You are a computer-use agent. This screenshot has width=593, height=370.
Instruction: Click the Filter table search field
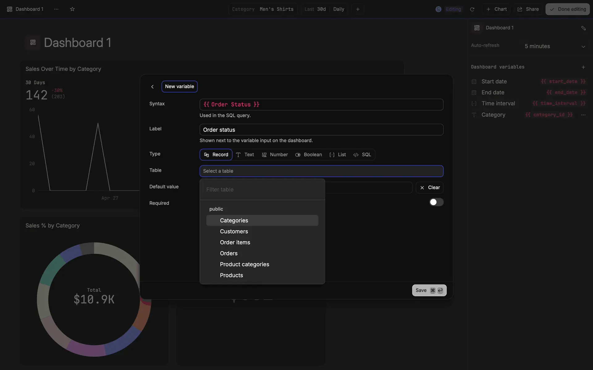pyautogui.click(x=262, y=190)
